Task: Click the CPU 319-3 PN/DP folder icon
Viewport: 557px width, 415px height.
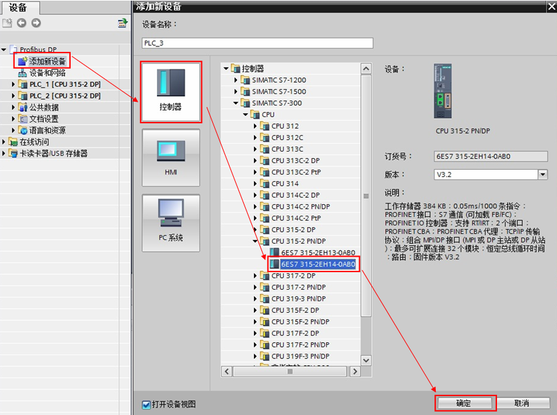Action: (265, 298)
